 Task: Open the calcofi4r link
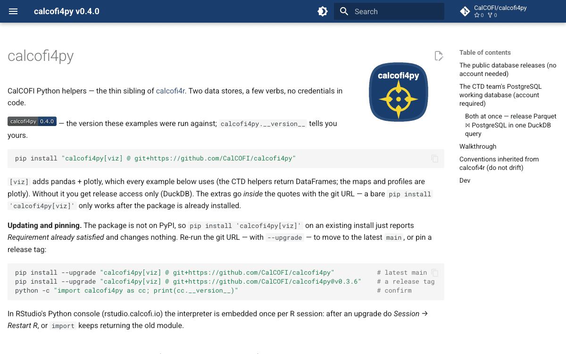pos(170,91)
